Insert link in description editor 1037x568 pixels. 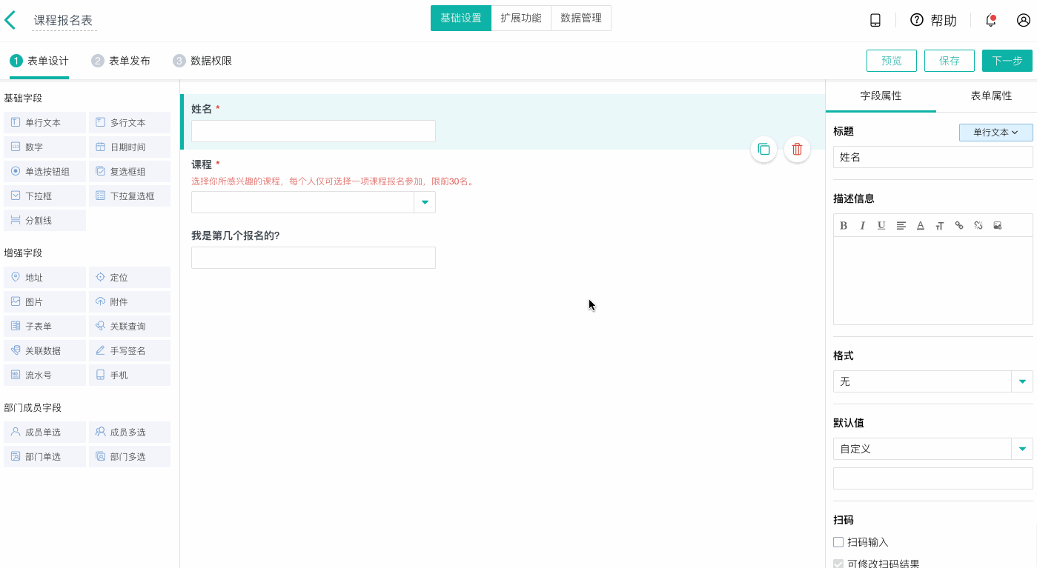point(959,226)
